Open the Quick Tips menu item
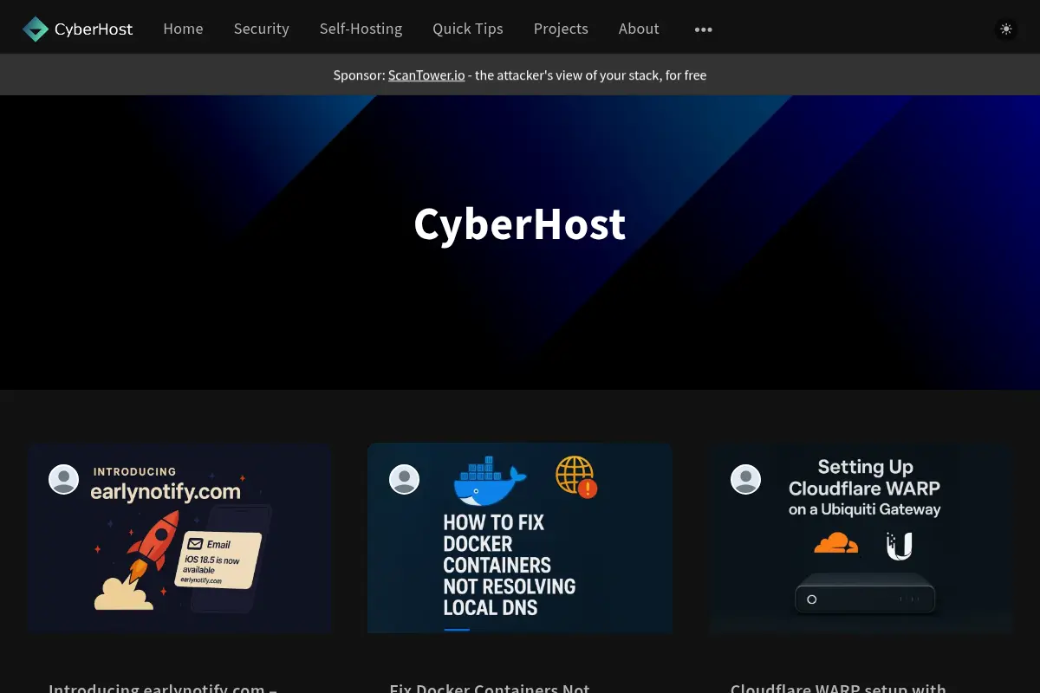 pyautogui.click(x=468, y=29)
